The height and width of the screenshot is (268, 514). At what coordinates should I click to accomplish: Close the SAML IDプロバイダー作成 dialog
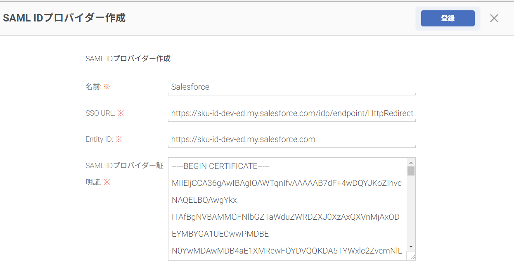(x=494, y=18)
